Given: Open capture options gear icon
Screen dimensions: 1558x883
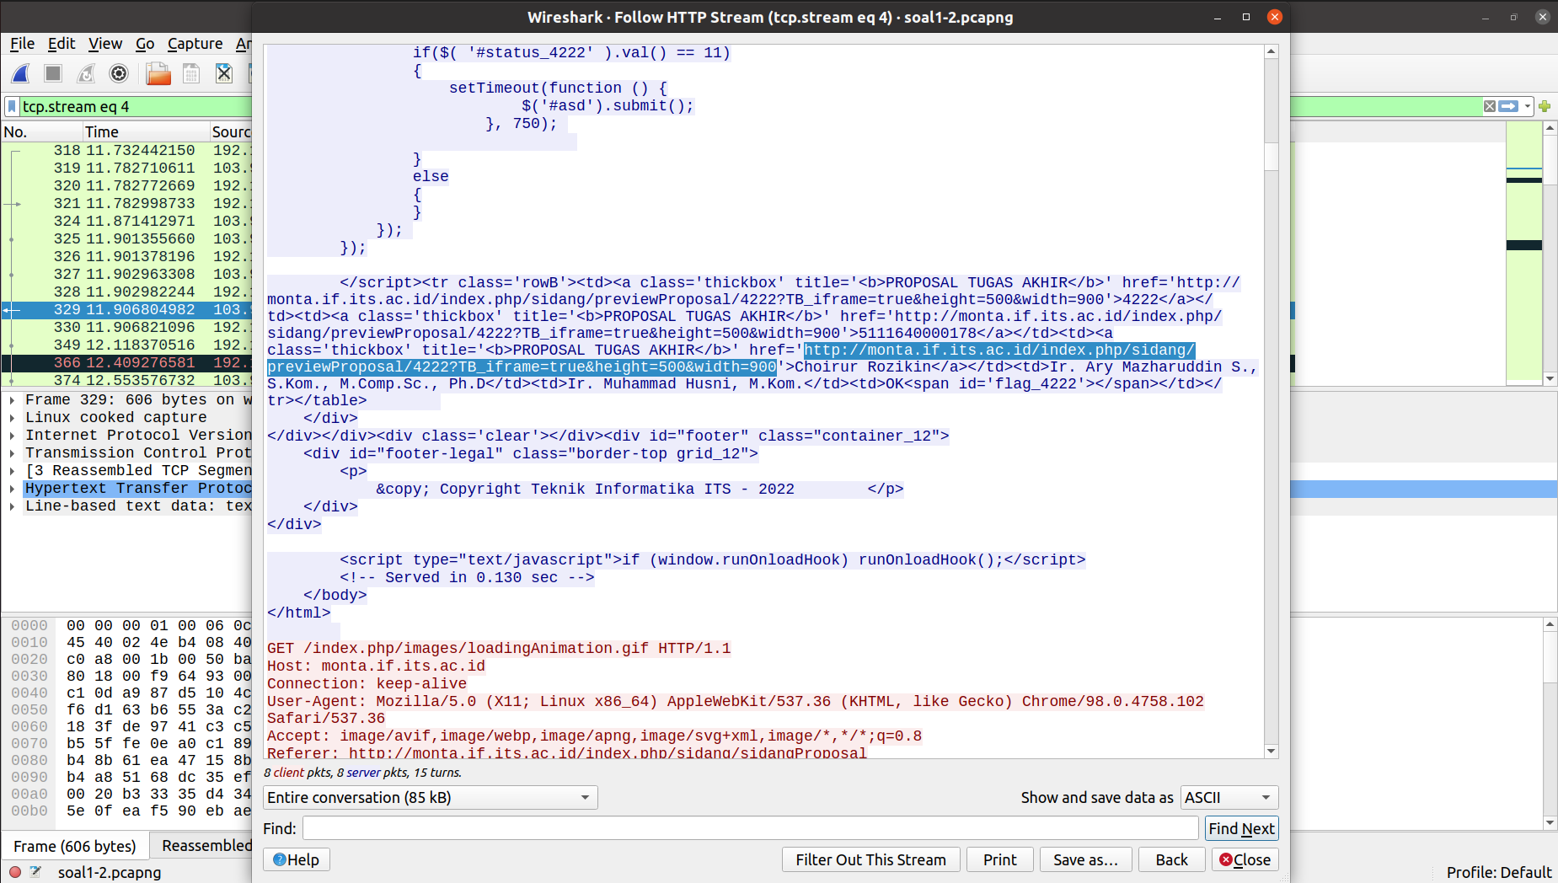Looking at the screenshot, I should click(x=119, y=74).
